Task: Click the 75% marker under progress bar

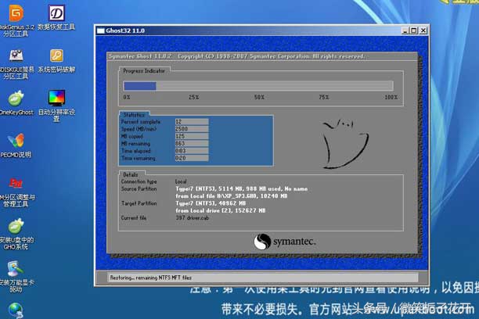Action: click(324, 97)
